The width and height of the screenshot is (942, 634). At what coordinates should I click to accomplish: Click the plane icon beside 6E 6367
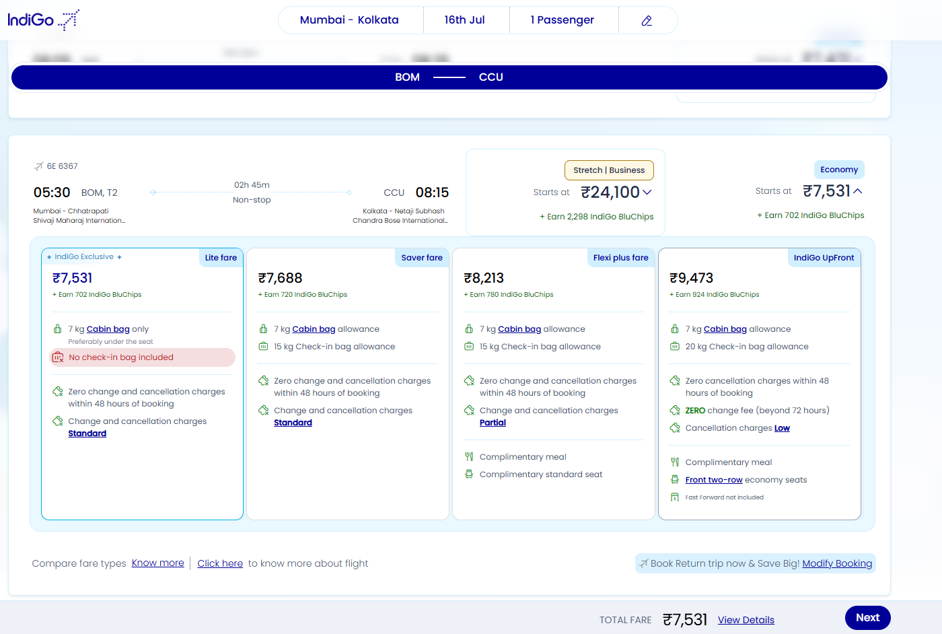39,166
